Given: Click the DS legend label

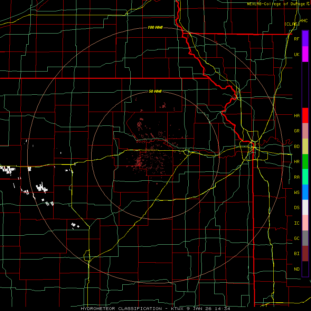Looking at the screenshot, I should [x=296, y=208].
